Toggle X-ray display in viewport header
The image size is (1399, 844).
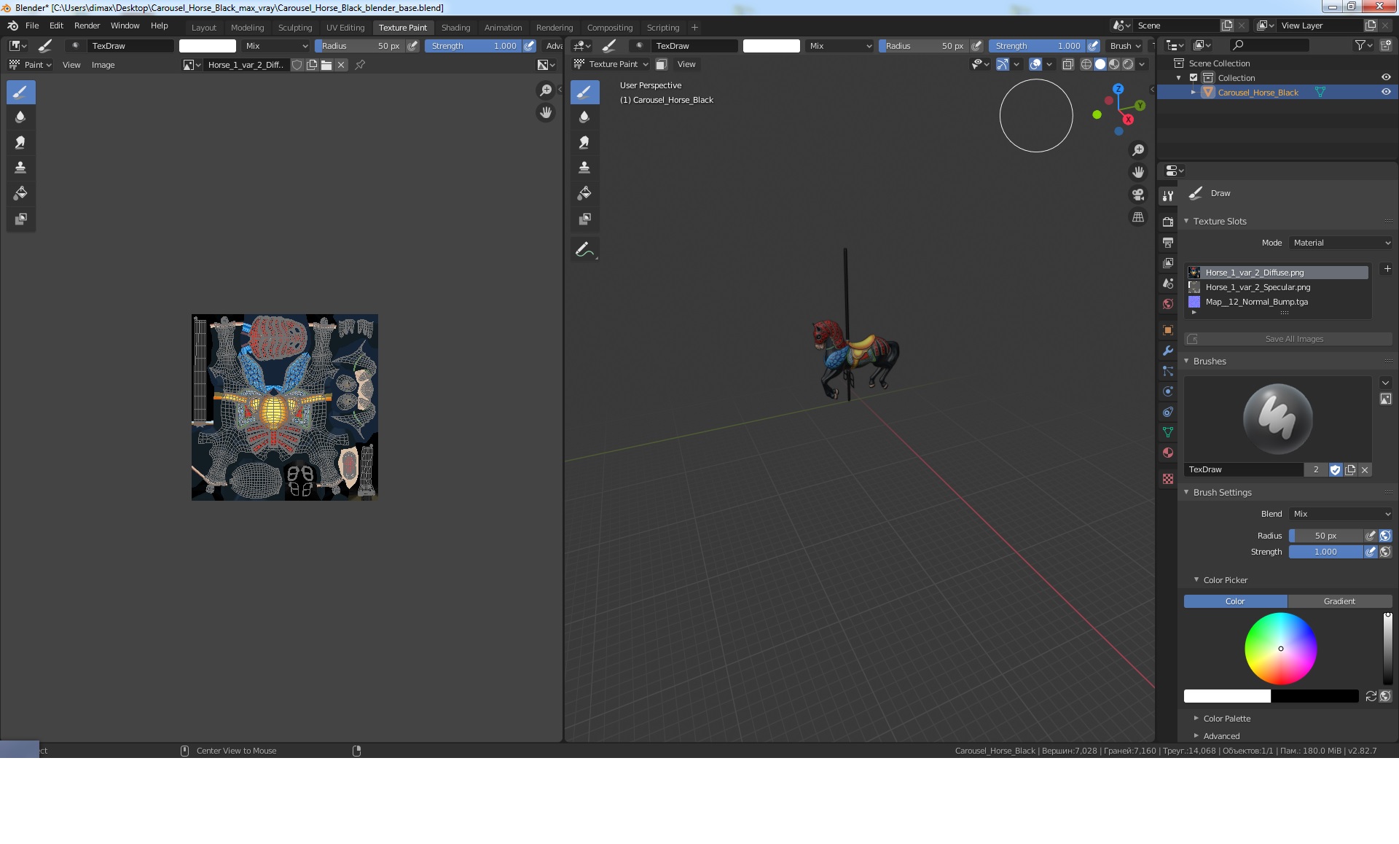[1067, 64]
